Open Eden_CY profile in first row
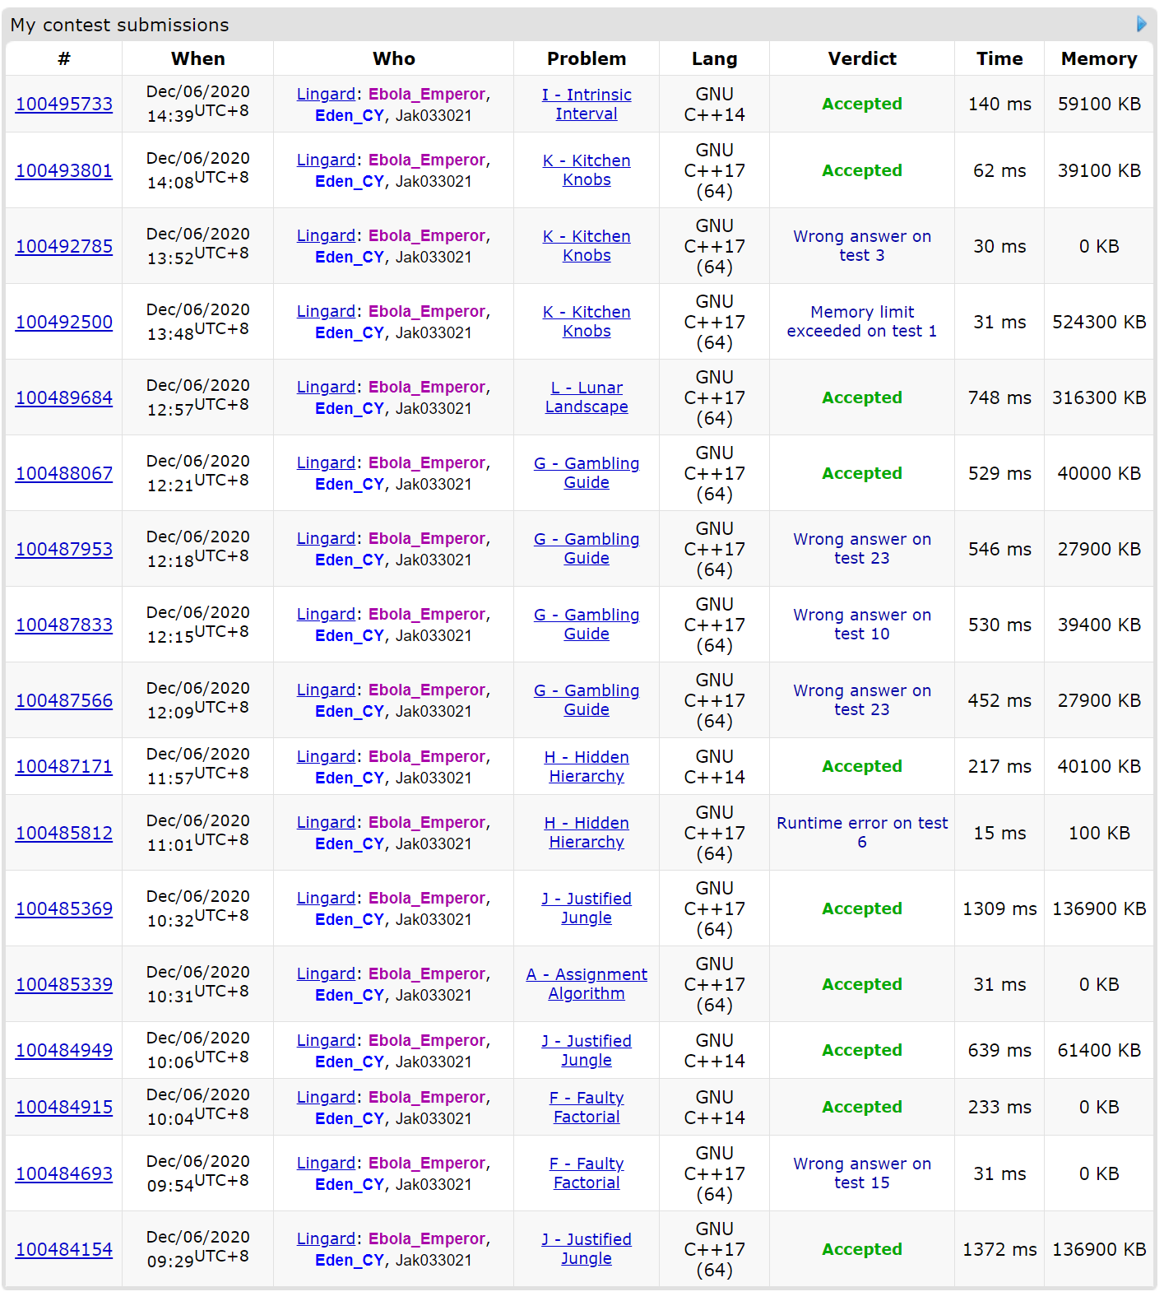Viewport: 1164px width, 1301px height. click(x=350, y=116)
